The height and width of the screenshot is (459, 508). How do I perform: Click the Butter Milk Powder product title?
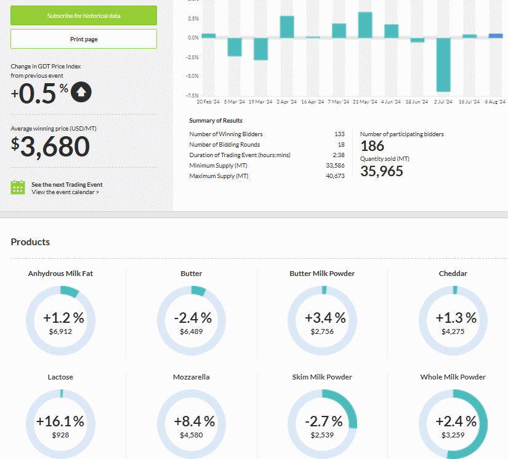tap(322, 274)
